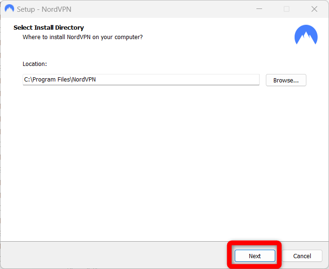The image size is (329, 269).
Task: Close the NordVPN Setup window
Action: tap(314, 9)
